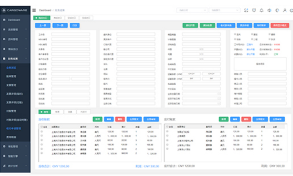The width and height of the screenshot is (293, 176).
Task: Switch theme with the half-circle contrast icon
Action: 277,10
